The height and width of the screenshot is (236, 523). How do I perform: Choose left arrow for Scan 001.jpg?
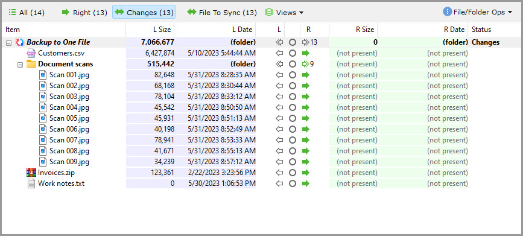pyautogui.click(x=279, y=75)
